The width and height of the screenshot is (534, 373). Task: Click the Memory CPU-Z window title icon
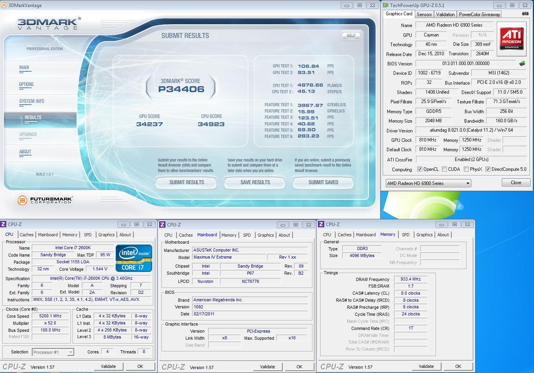click(x=321, y=224)
